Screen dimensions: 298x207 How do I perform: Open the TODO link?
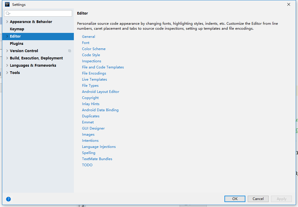pos(87,165)
